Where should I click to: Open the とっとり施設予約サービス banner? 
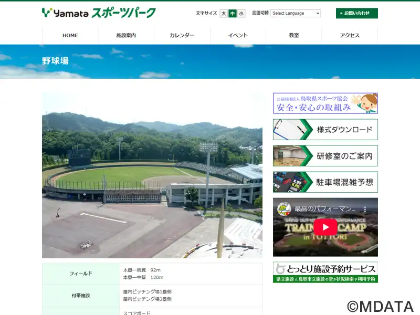(325, 272)
